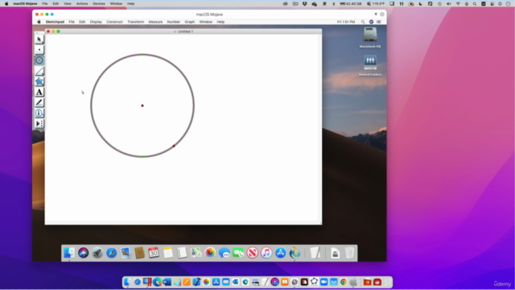Expand the VM window options arrow
The width and height of the screenshot is (515, 290).
pos(376,14)
